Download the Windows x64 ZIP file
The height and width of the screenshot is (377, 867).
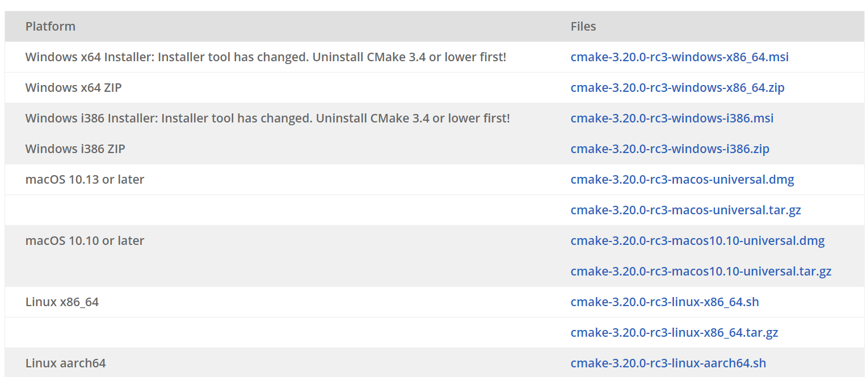[677, 87]
